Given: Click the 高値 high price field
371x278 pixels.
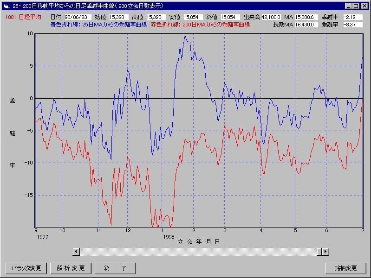Looking at the screenshot, I should (156, 17).
